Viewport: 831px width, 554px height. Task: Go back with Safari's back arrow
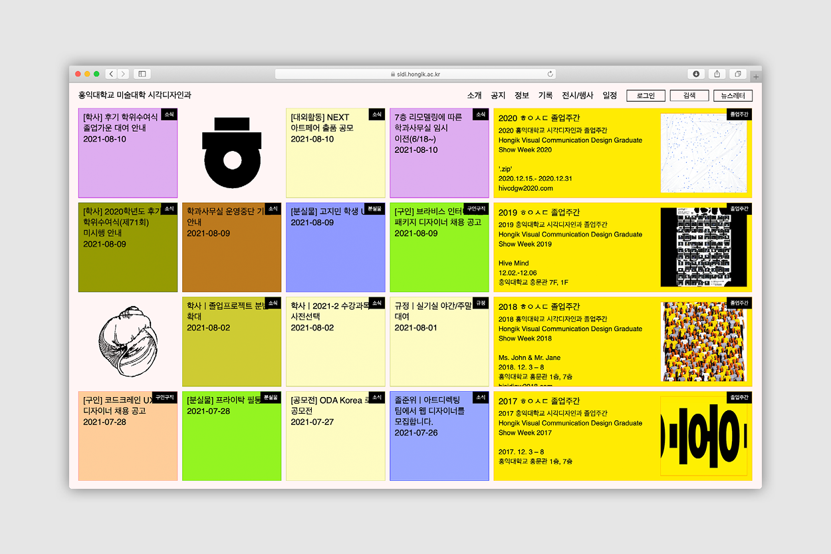(111, 74)
